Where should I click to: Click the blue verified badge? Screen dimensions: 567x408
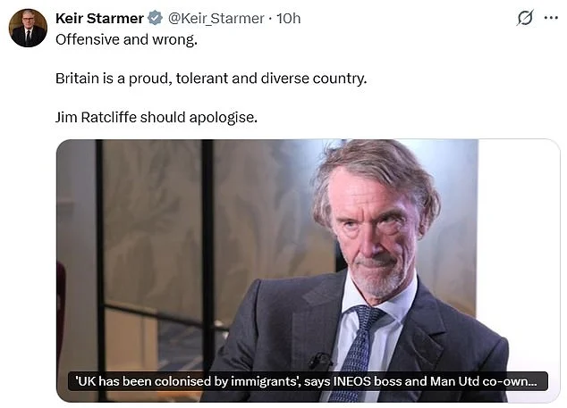coord(154,18)
